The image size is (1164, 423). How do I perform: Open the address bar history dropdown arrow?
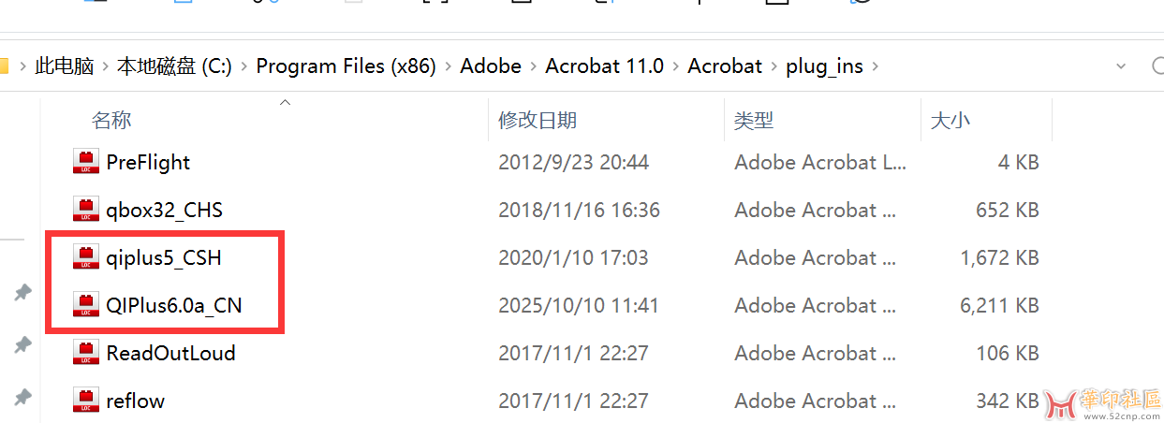coord(1121,66)
